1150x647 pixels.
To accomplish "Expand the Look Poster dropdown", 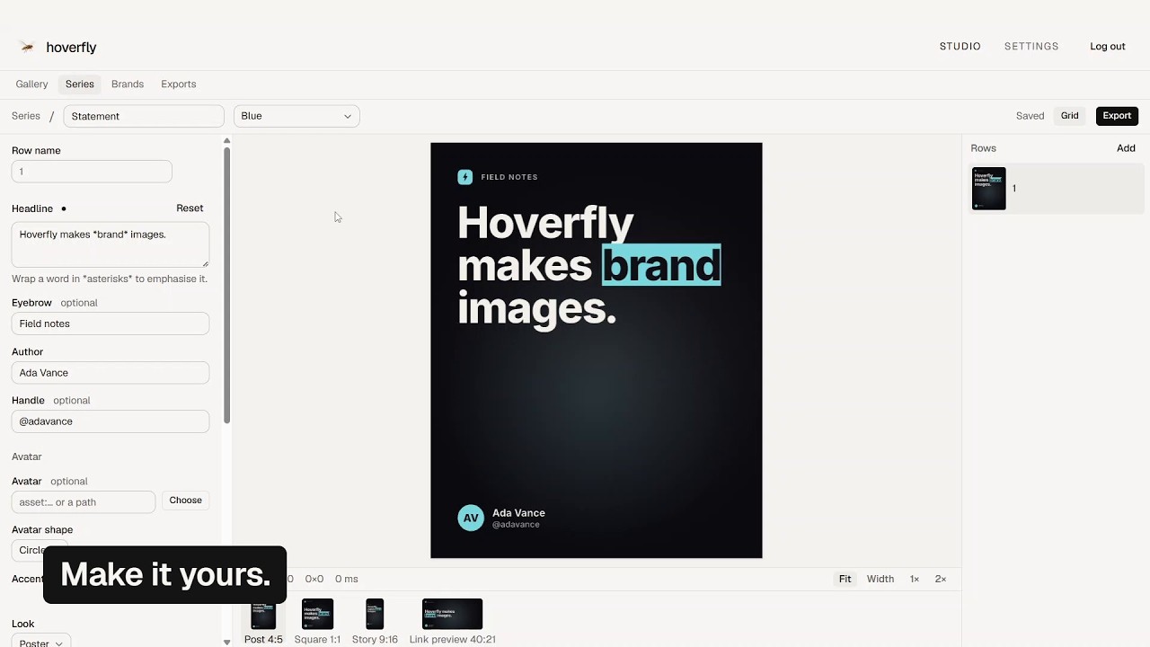I will tap(41, 642).
